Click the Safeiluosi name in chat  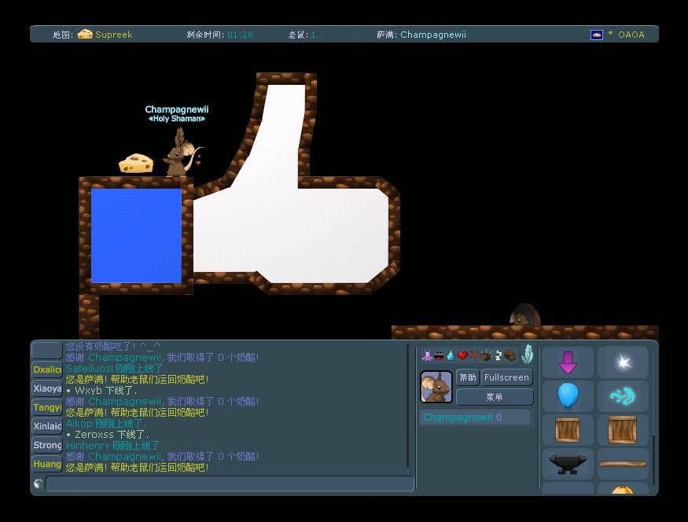90,369
